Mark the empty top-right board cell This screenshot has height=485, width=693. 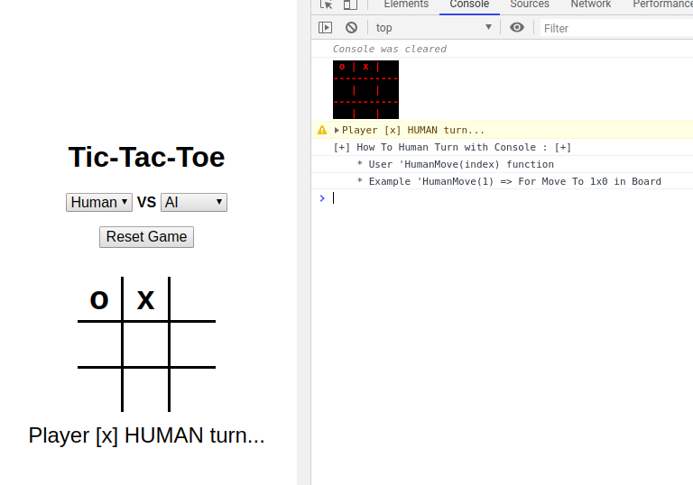point(193,299)
